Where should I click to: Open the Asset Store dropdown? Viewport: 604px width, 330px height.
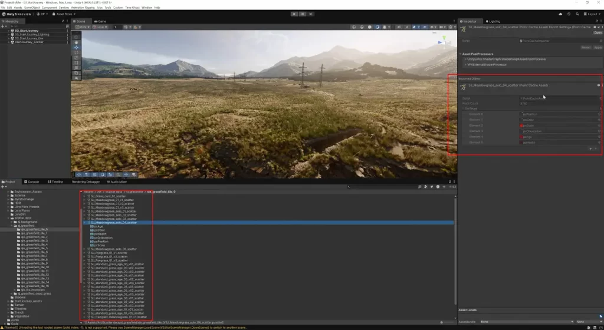coord(64,14)
